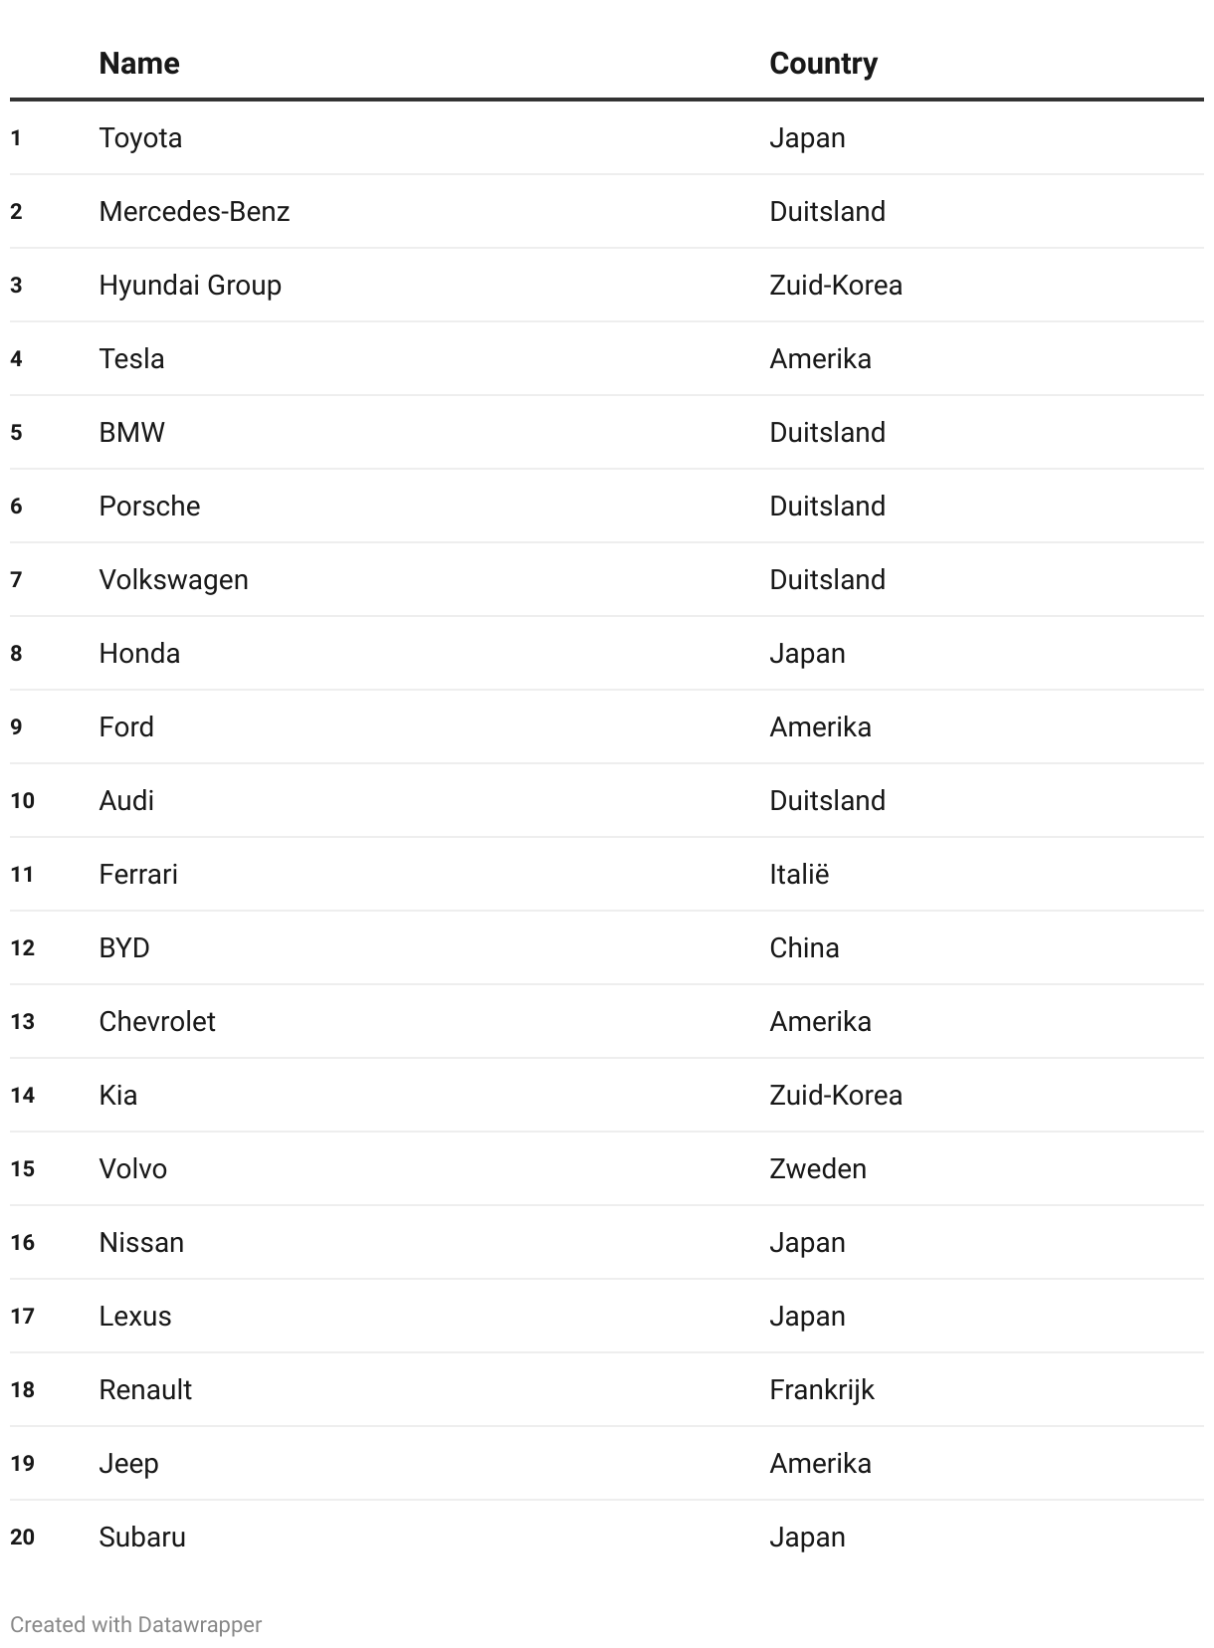Click the Name column header
This screenshot has height=1648, width=1214.
pyautogui.click(x=139, y=64)
